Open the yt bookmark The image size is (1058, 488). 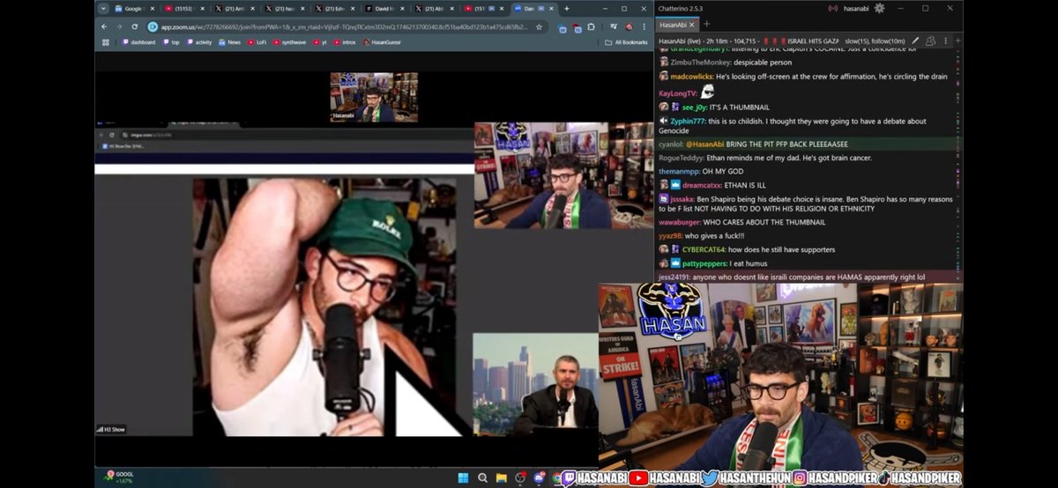(319, 41)
